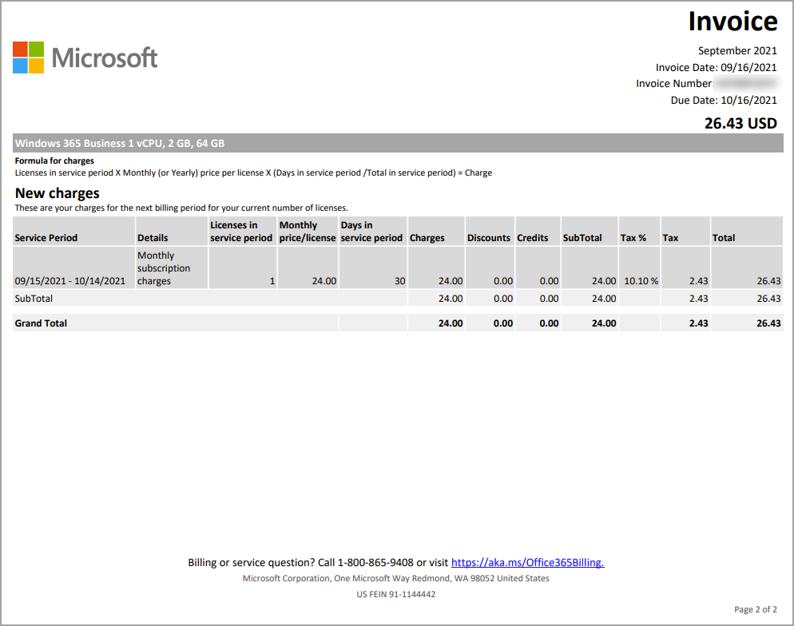Click the New charges heading

57,193
